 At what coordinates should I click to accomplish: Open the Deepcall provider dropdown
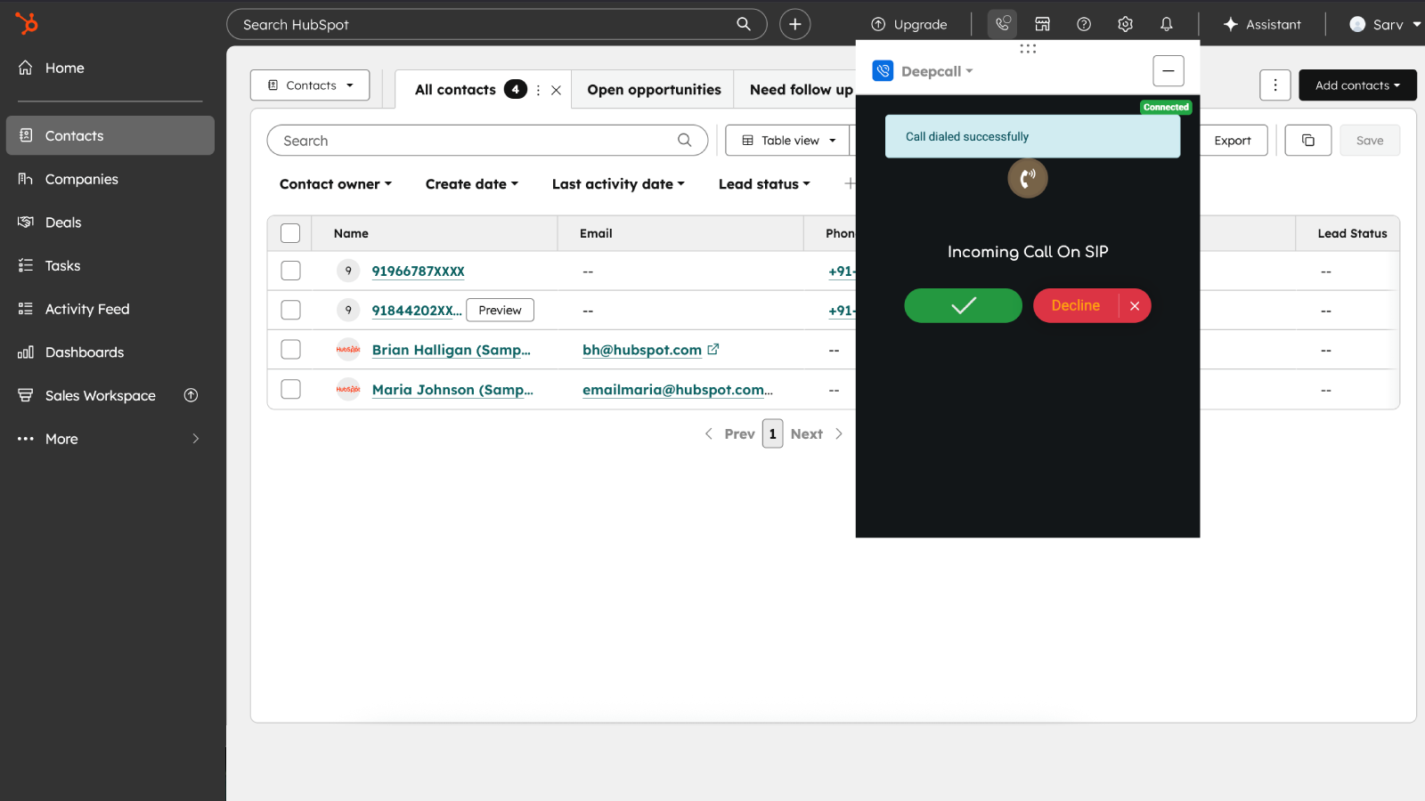click(x=936, y=71)
